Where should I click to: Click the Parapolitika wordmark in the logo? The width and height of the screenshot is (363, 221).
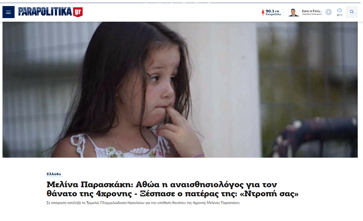click(x=45, y=12)
